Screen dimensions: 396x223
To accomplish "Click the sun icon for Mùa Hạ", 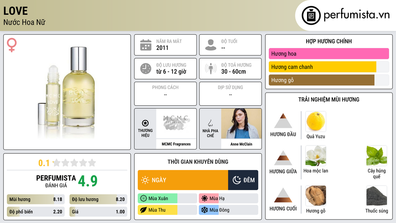I will [205, 199].
